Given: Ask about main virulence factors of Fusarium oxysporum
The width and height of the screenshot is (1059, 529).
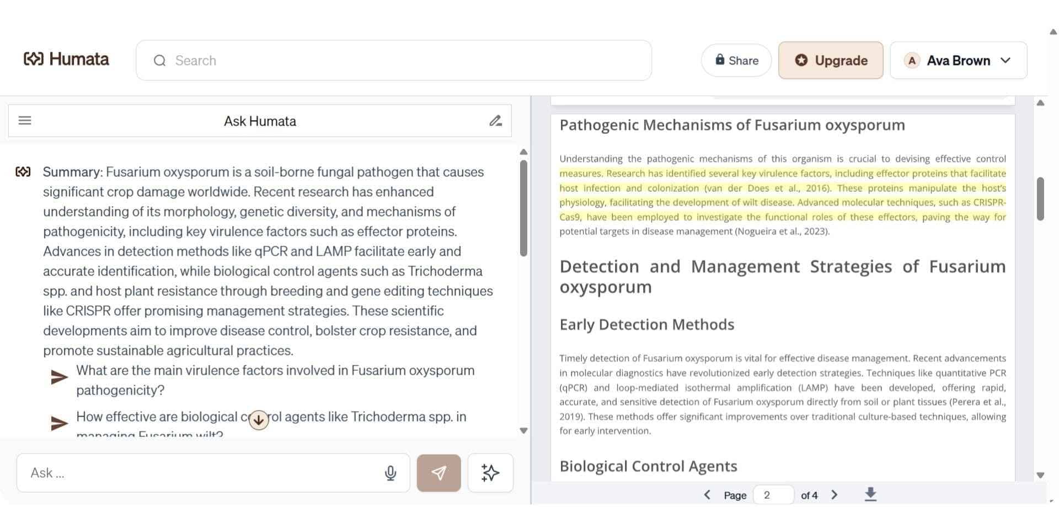Looking at the screenshot, I should tap(275, 380).
